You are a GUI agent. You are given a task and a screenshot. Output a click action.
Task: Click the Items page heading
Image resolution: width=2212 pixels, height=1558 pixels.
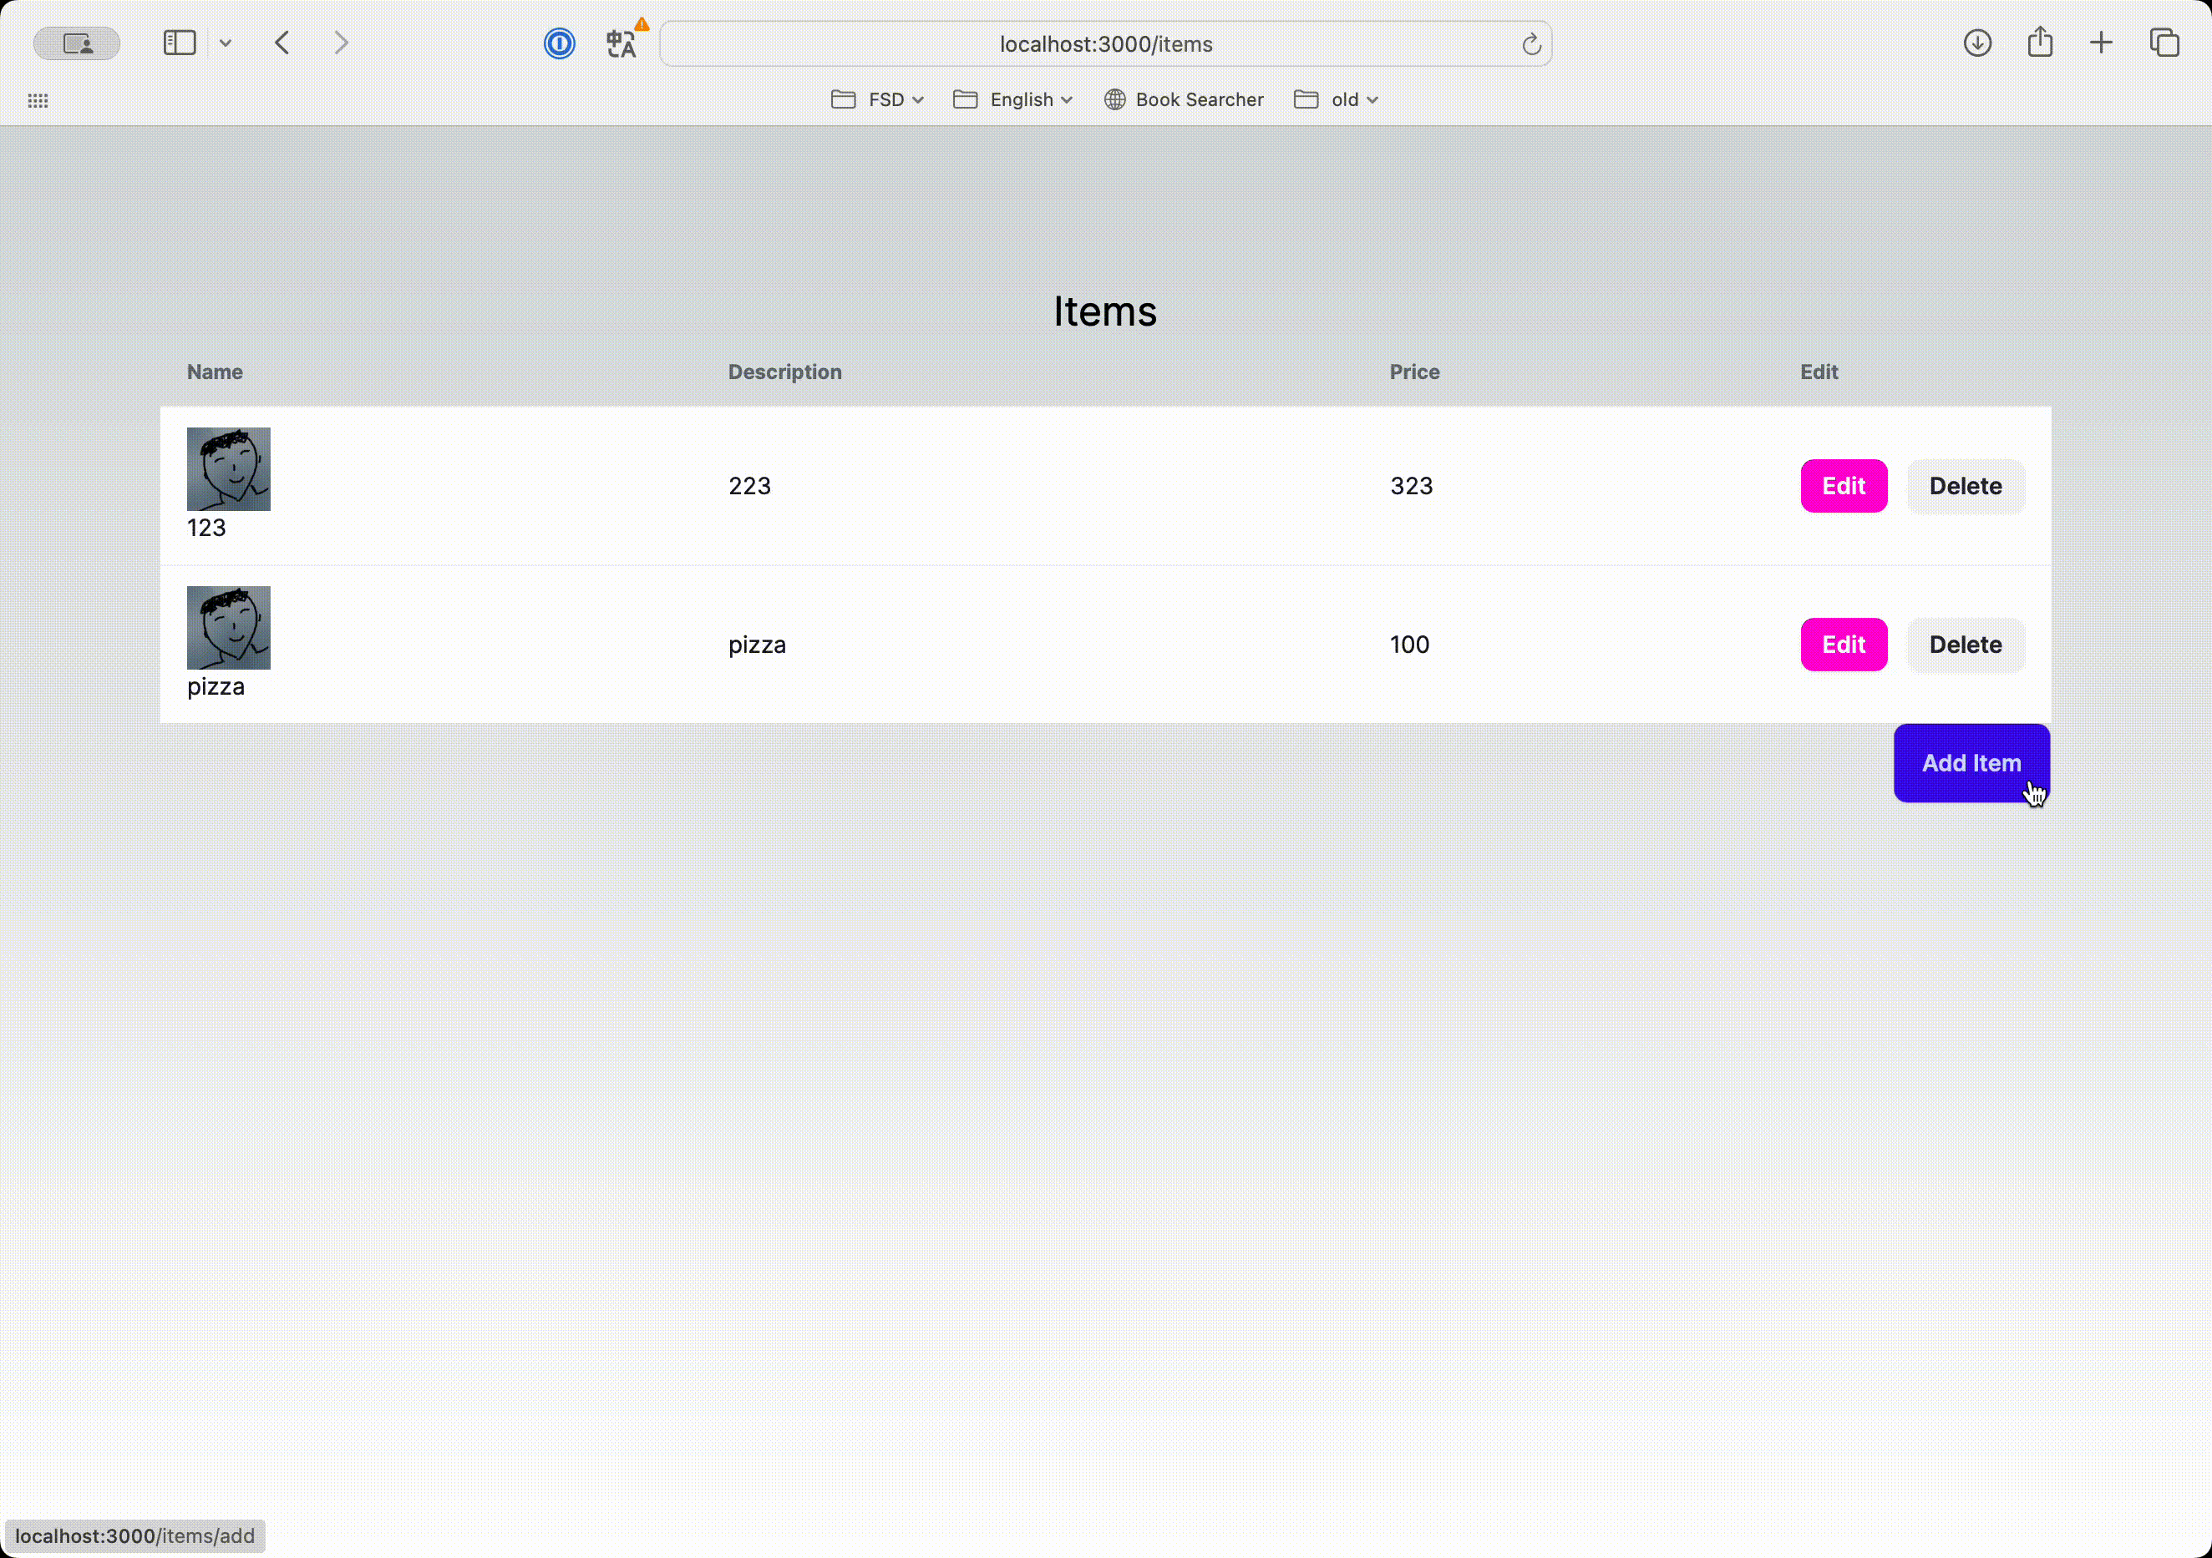coord(1105,312)
